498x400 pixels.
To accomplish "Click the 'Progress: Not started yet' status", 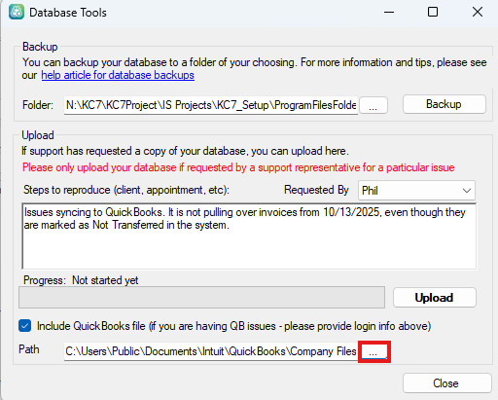I will pos(81,280).
